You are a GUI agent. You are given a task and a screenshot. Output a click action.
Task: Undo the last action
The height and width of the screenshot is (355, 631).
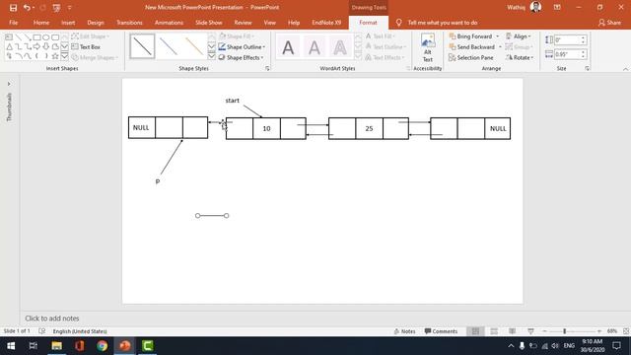click(x=27, y=8)
